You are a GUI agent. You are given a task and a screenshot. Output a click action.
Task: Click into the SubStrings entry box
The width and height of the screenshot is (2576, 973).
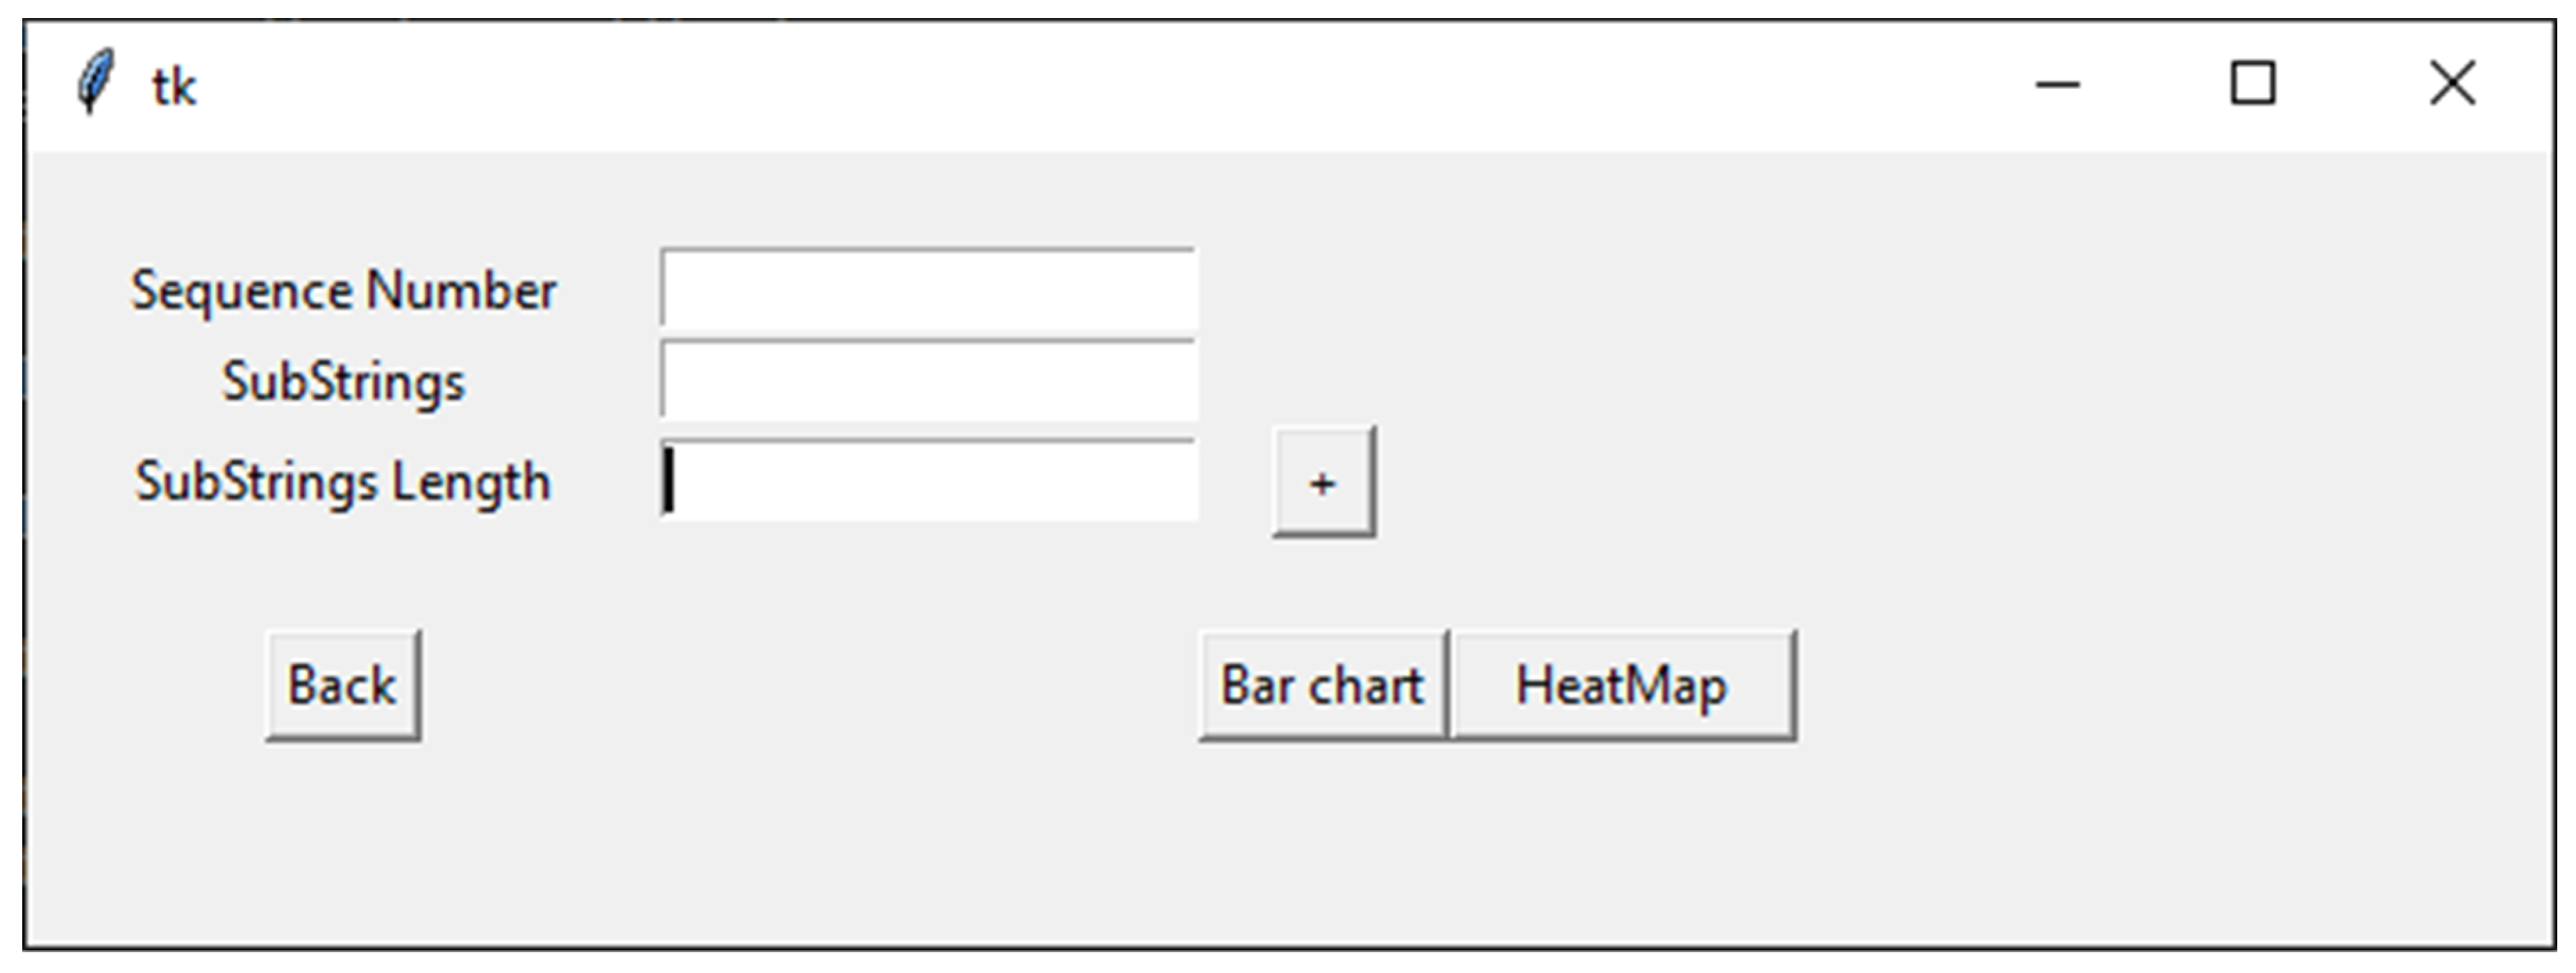(x=927, y=381)
